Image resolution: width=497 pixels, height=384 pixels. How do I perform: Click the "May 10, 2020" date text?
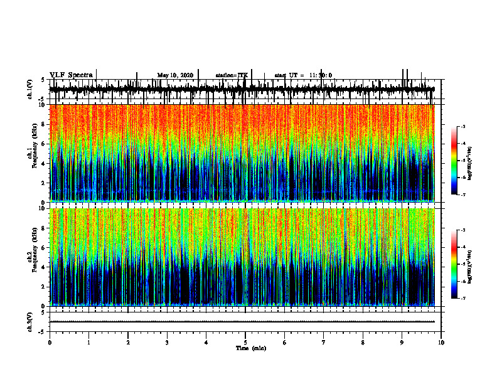[x=175, y=75]
